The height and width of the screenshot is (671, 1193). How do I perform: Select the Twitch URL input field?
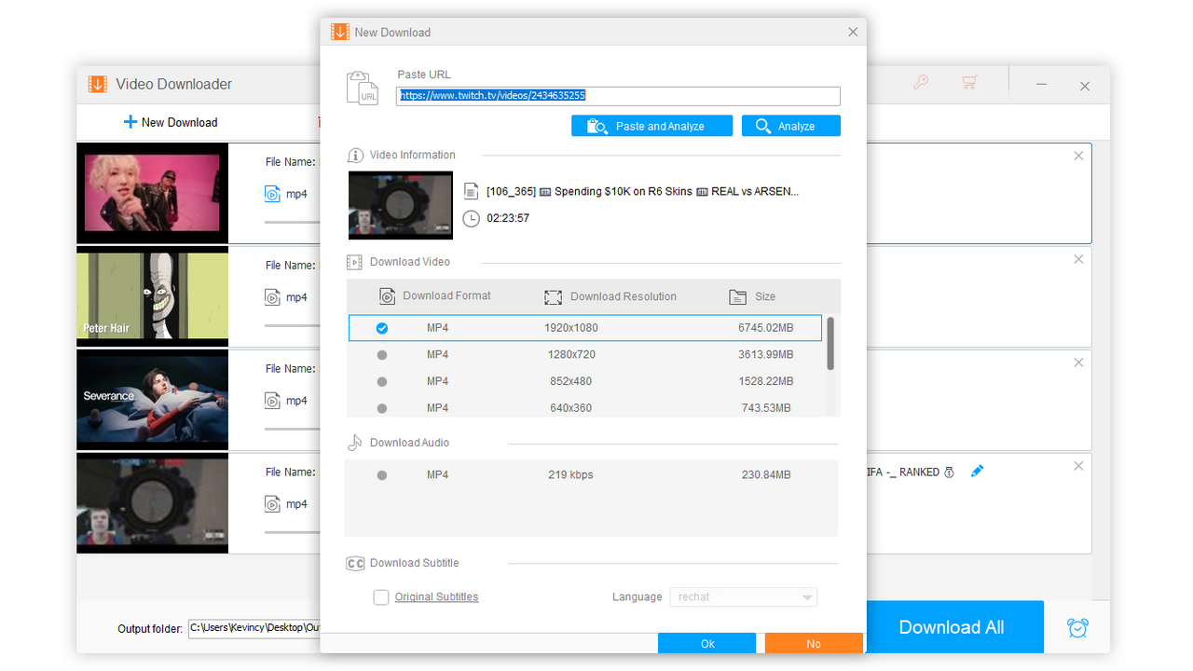point(619,95)
